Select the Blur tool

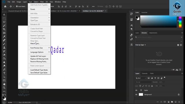click(x=4, y=62)
